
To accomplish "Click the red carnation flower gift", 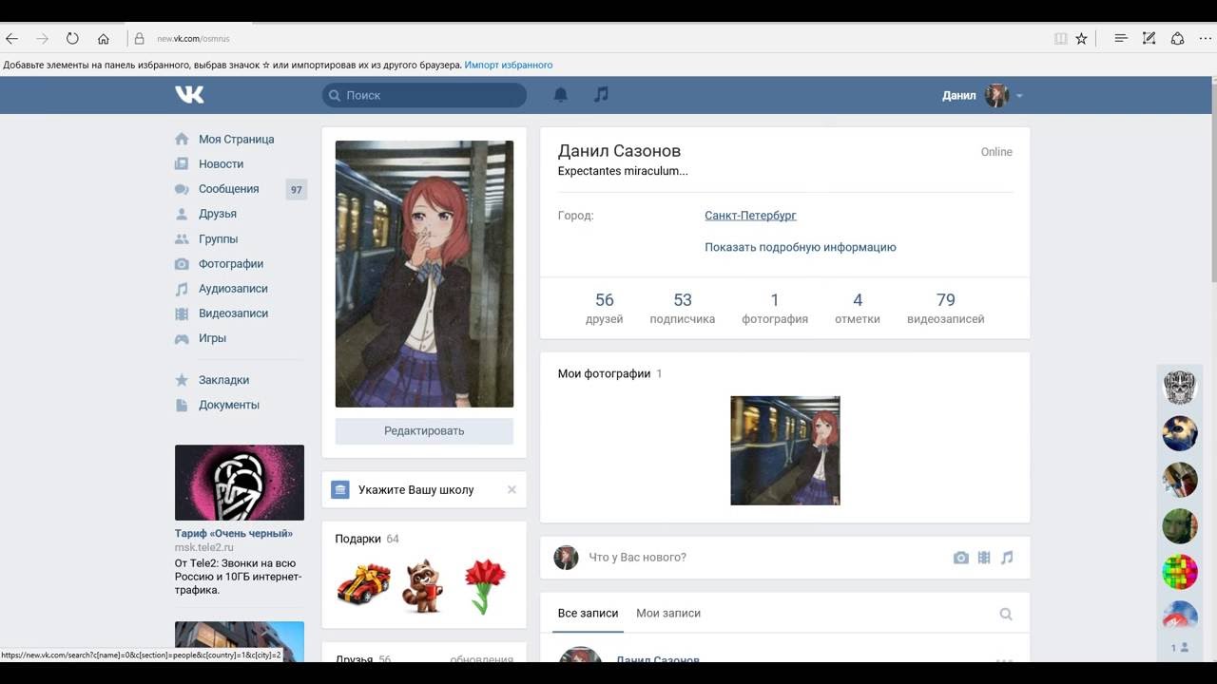I will coord(486,586).
